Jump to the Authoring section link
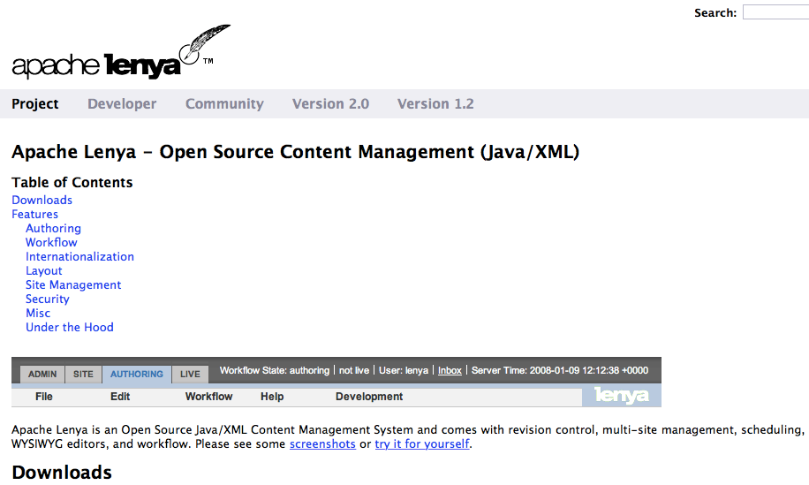The height and width of the screenshot is (485, 809). [53, 228]
